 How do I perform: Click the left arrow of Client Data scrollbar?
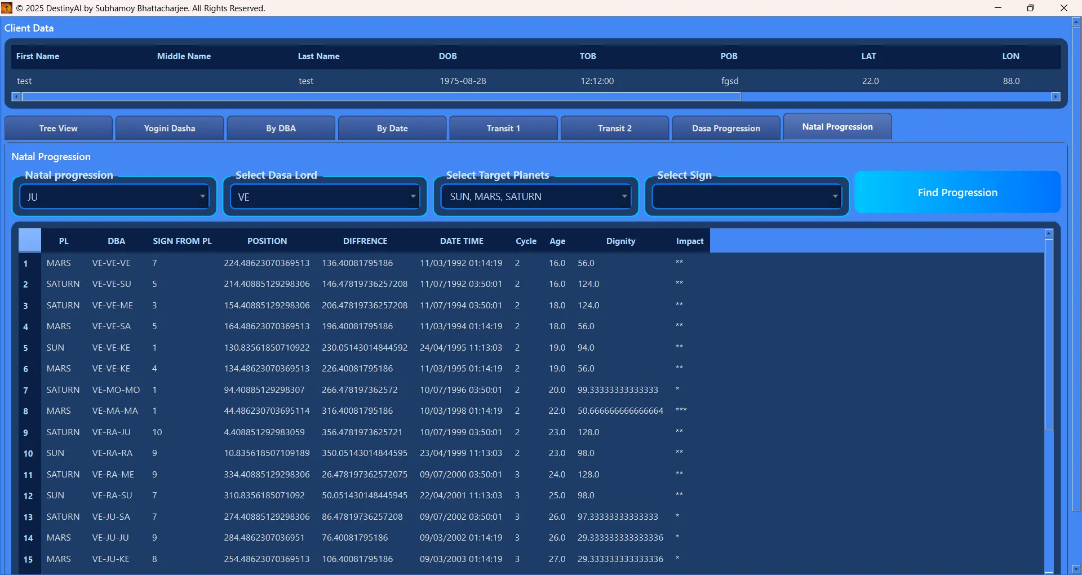point(15,96)
